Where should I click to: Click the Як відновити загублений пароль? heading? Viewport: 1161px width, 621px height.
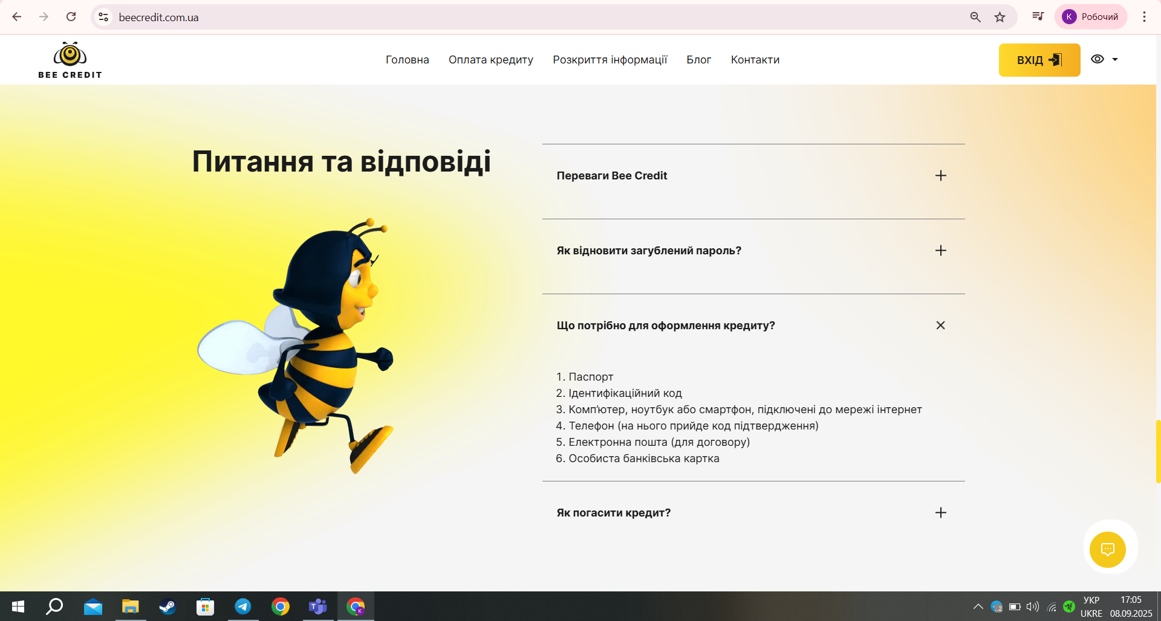point(649,251)
